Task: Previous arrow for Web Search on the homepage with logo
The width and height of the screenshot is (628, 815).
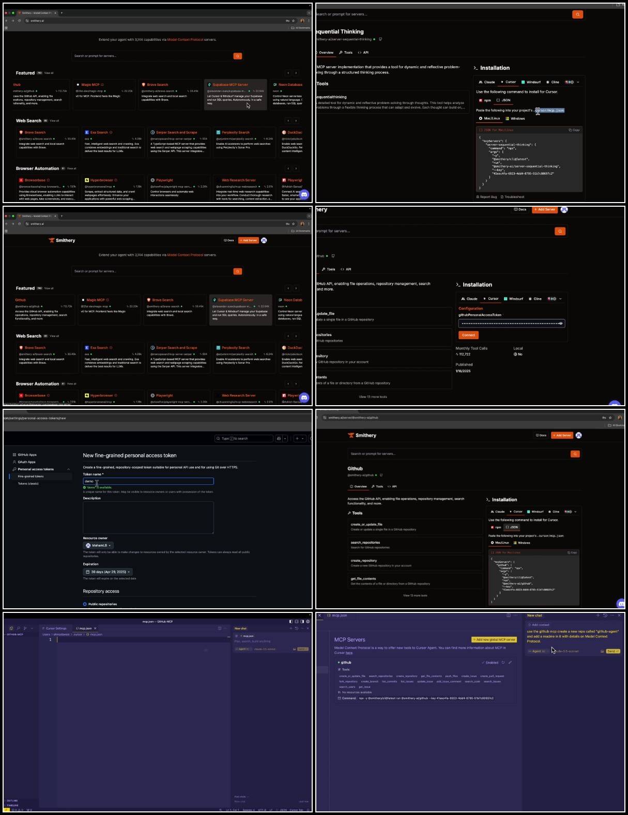Action: [288, 336]
